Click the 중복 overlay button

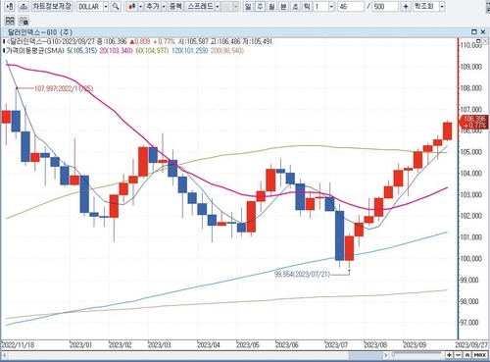click(176, 7)
